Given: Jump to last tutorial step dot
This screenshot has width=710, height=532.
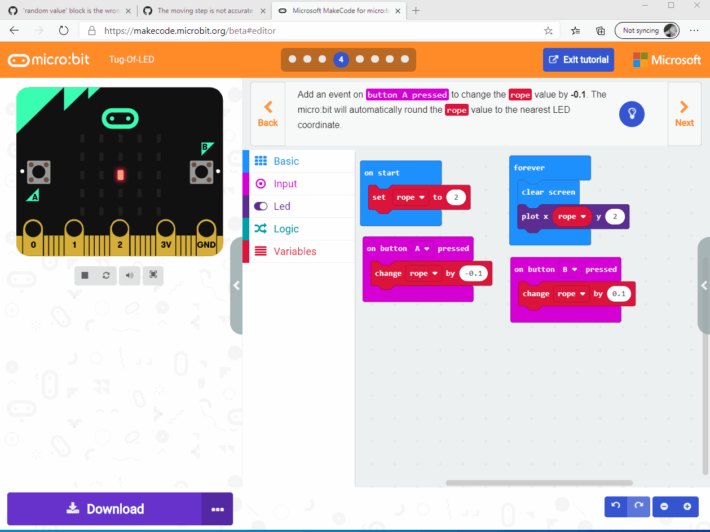Looking at the screenshot, I should pyautogui.click(x=405, y=59).
